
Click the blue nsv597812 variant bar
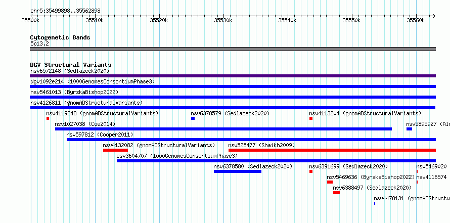click(251, 140)
